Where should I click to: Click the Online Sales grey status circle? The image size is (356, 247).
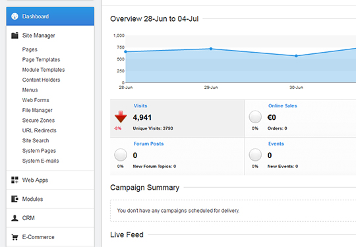point(255,117)
